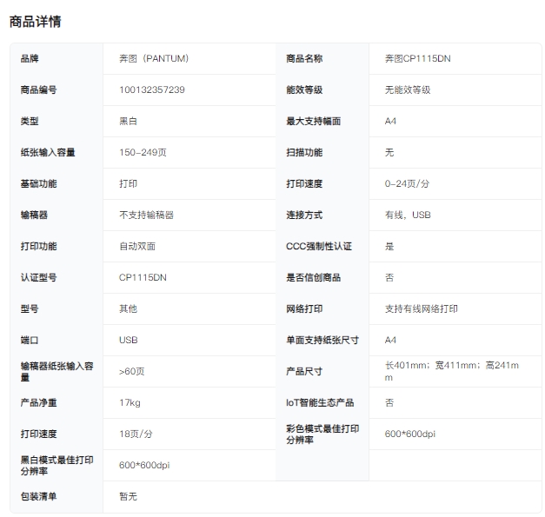
Task: Click the 是否信创商品 label
Action: pos(313,277)
